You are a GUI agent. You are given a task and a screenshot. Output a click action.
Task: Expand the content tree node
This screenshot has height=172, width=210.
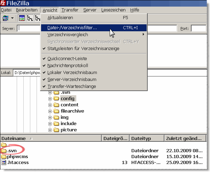click(50, 105)
